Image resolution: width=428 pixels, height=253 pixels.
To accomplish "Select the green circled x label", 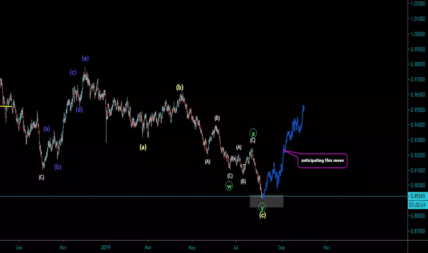I will tap(253, 133).
